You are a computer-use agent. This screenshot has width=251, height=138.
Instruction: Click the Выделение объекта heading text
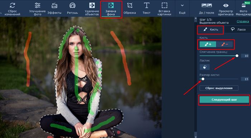214,23
